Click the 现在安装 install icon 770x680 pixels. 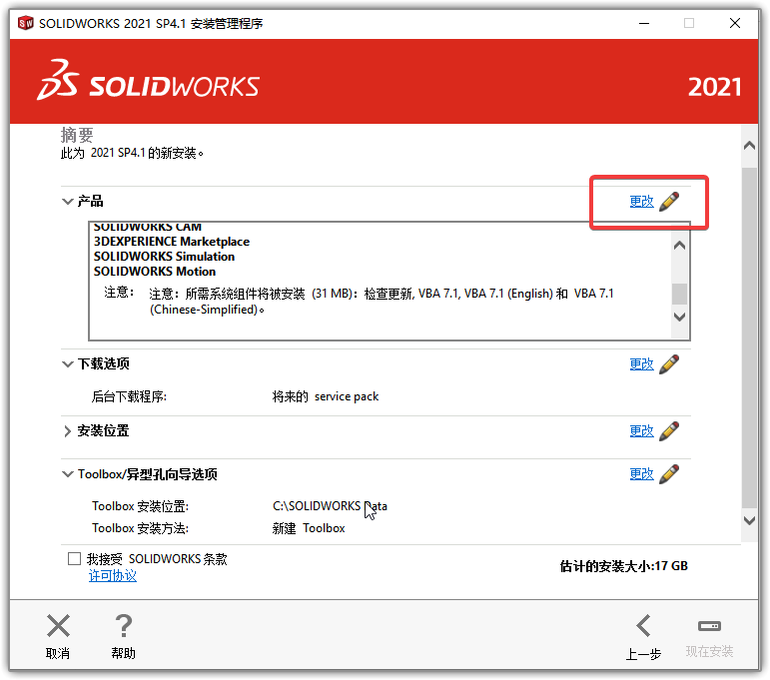(x=709, y=626)
